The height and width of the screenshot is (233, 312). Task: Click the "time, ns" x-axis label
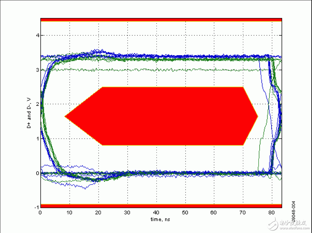click(x=161, y=219)
